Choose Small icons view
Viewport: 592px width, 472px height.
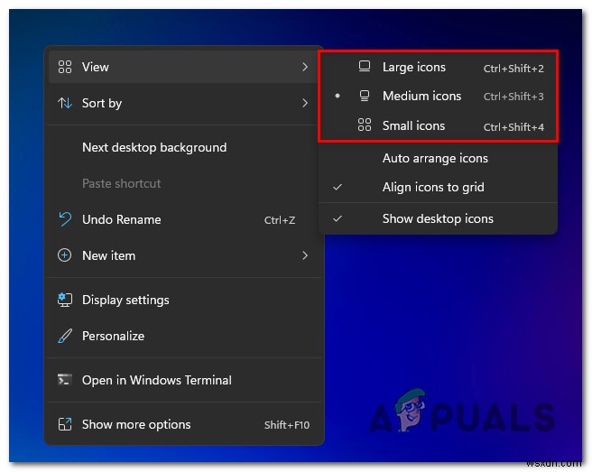click(x=438, y=125)
